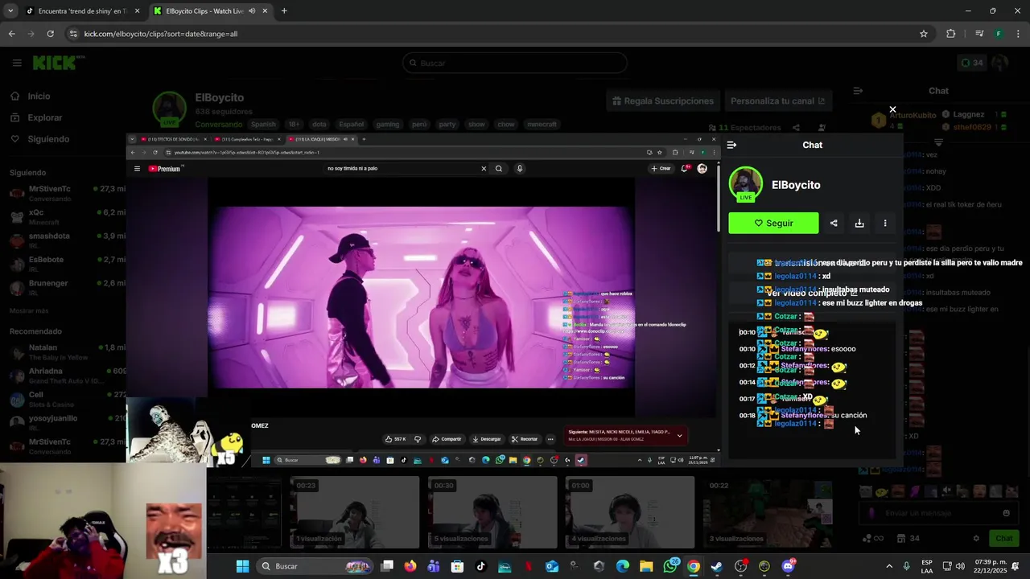Open the ESP LAA language switcher
Screen dimensions: 1030x579
pos(927,566)
